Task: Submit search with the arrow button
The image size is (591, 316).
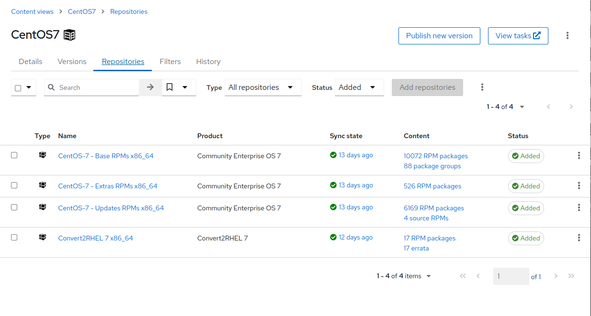Action: coord(150,87)
